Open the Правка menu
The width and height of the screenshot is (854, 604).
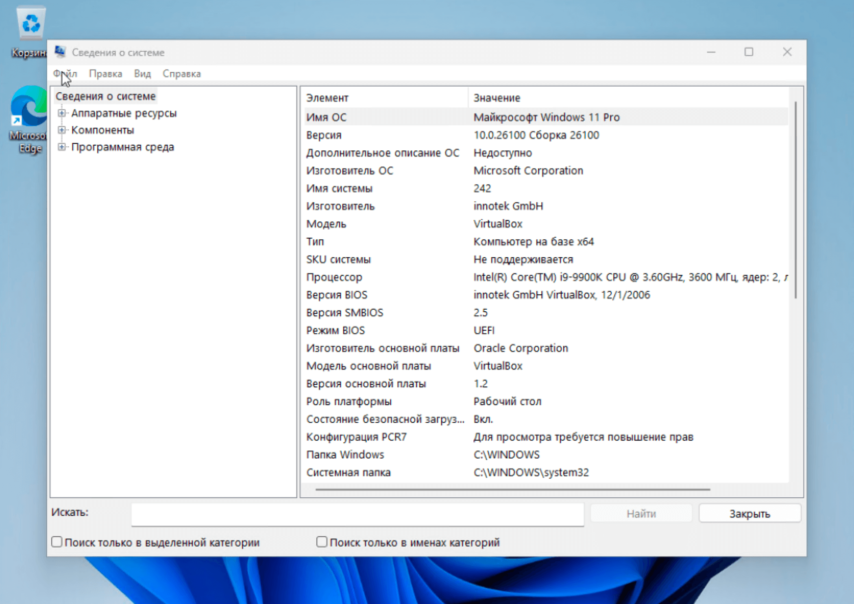pos(105,74)
